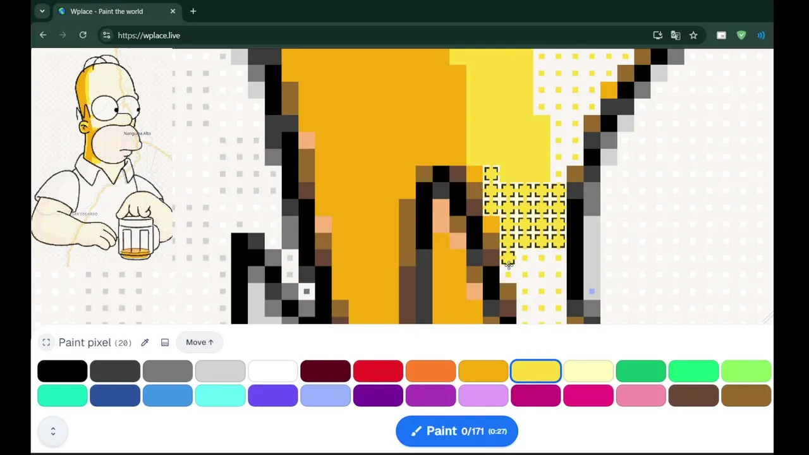The width and height of the screenshot is (809, 455).
Task: Click the fullscreen frame icon beside Paint pixel
Action: click(46, 343)
